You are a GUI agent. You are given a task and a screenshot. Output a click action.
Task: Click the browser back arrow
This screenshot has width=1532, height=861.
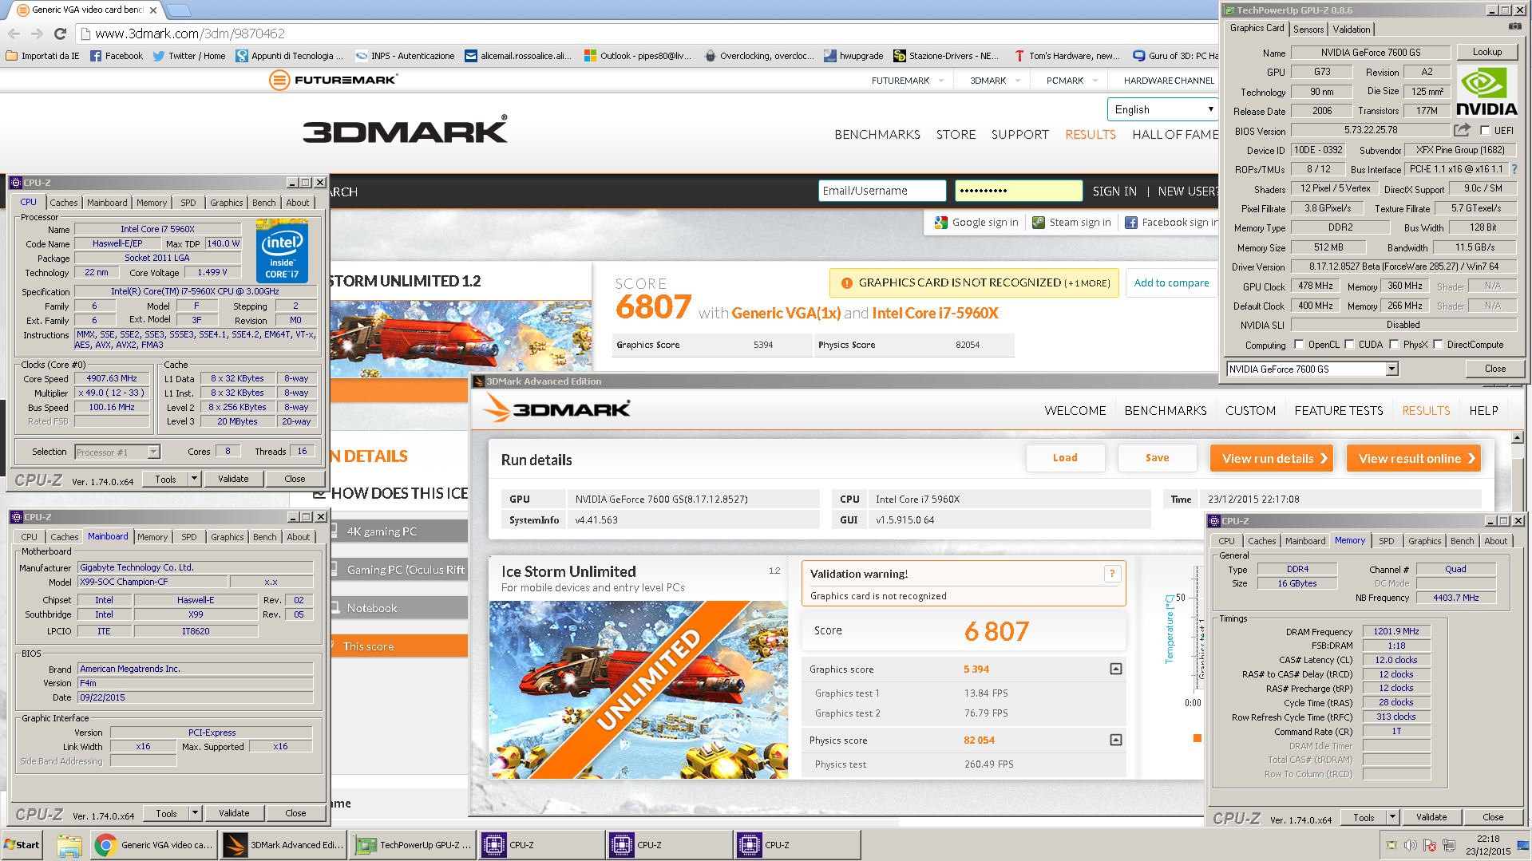(x=14, y=34)
